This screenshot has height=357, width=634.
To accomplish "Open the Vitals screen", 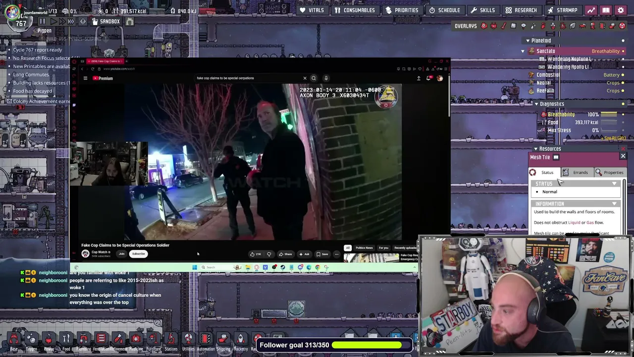I will (312, 10).
